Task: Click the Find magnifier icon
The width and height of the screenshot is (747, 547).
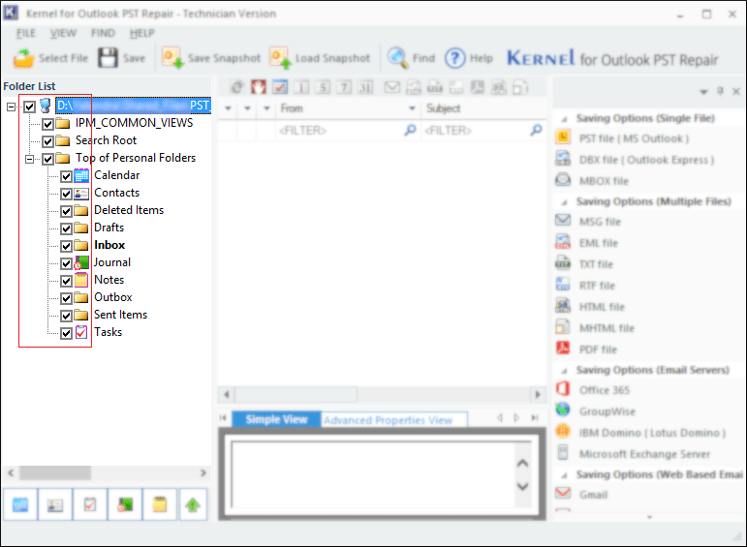Action: [x=397, y=58]
